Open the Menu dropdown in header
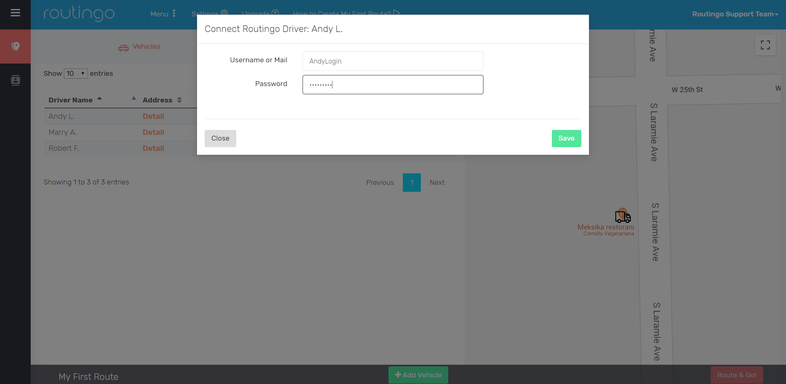786x384 pixels. click(163, 14)
